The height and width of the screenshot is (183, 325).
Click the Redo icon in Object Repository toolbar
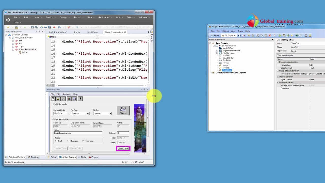coord(253,35)
